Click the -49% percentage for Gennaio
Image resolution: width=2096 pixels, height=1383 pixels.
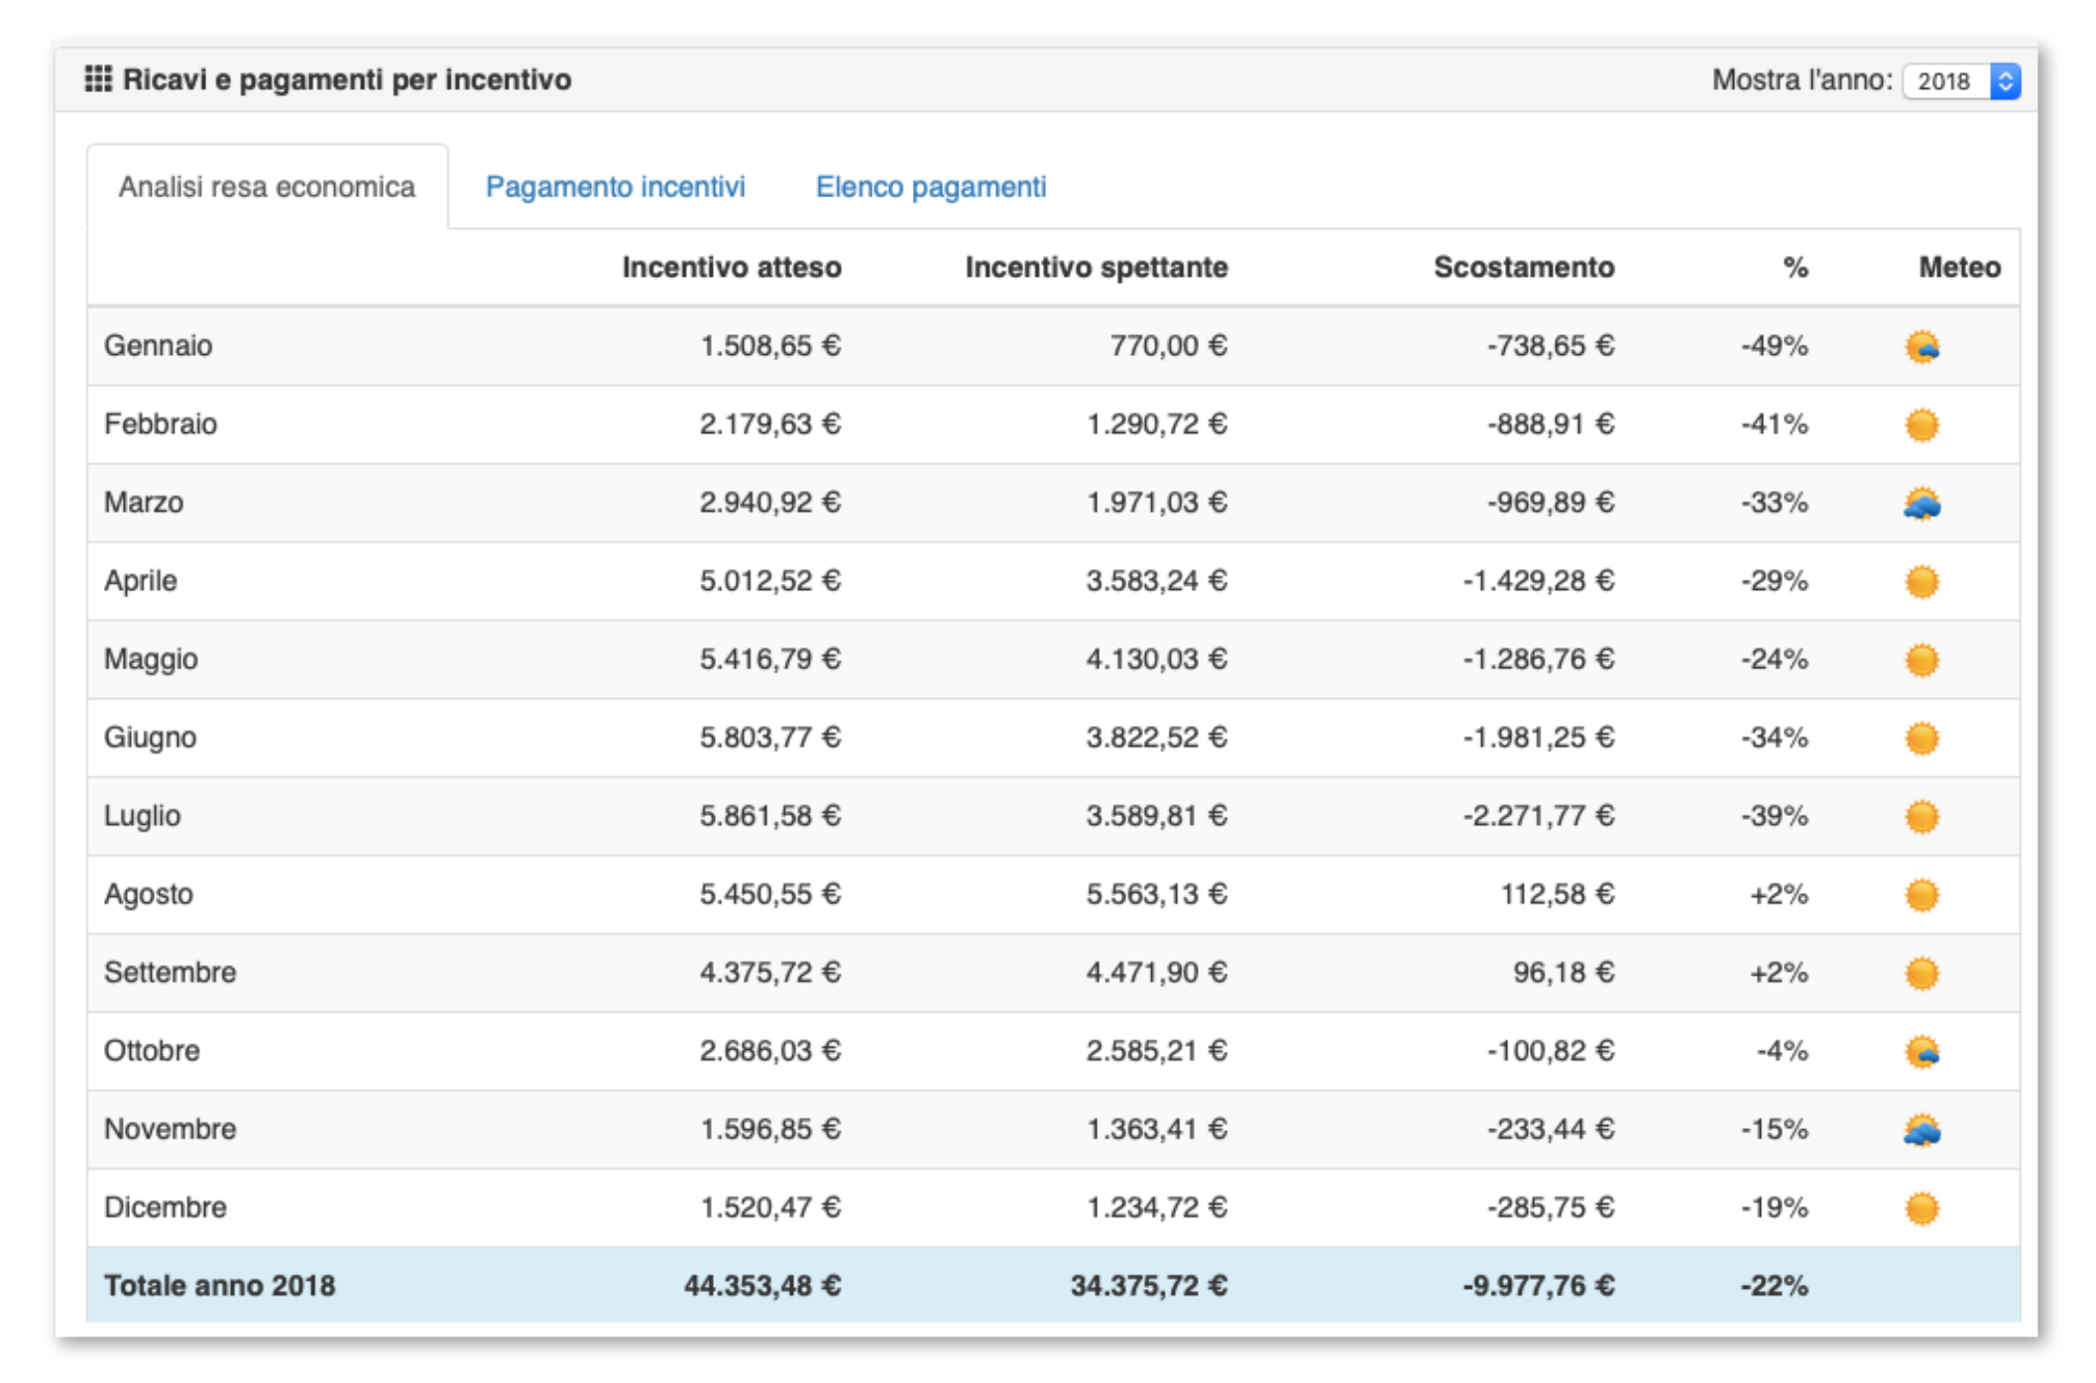pyautogui.click(x=1775, y=345)
